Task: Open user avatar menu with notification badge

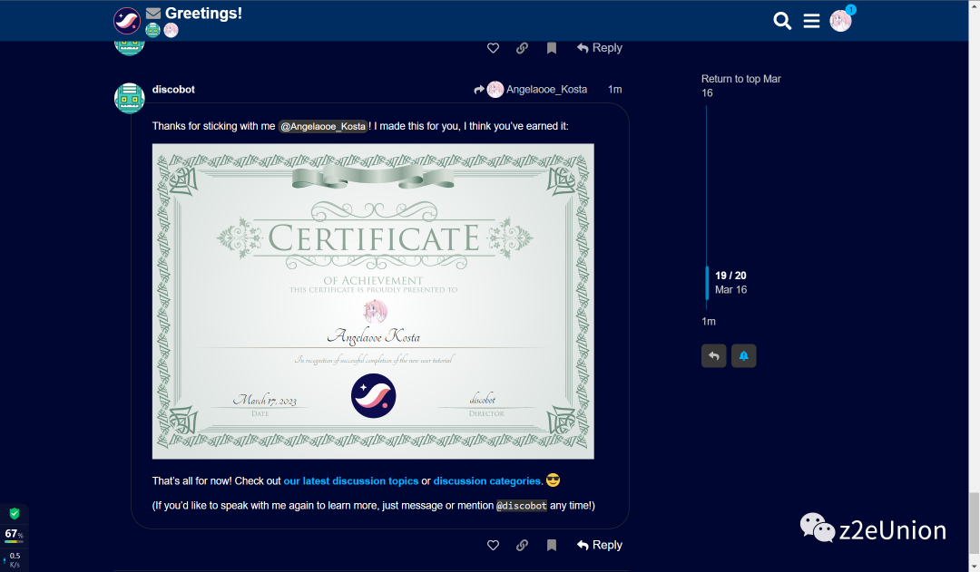Action: (840, 21)
